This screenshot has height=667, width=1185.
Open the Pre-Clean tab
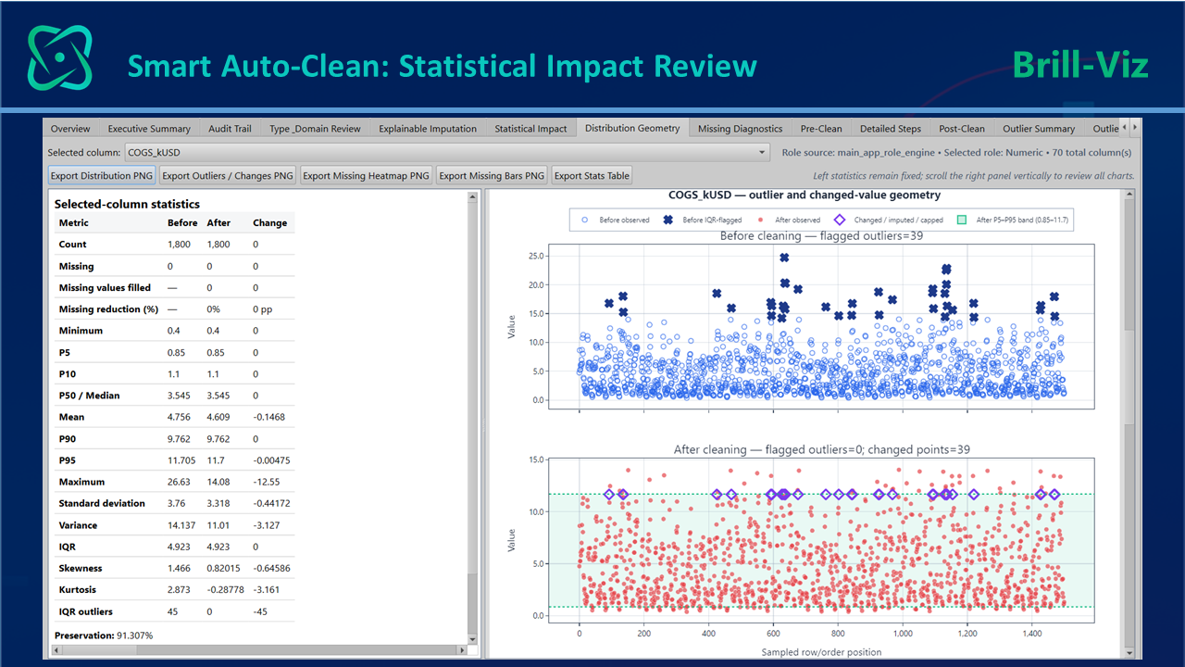pyautogui.click(x=821, y=129)
